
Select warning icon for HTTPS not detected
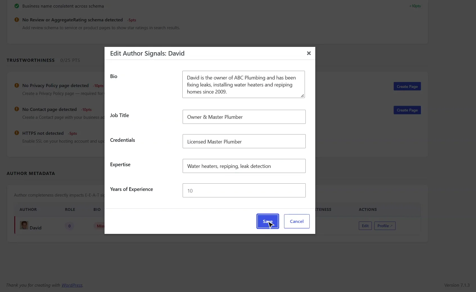(17, 133)
